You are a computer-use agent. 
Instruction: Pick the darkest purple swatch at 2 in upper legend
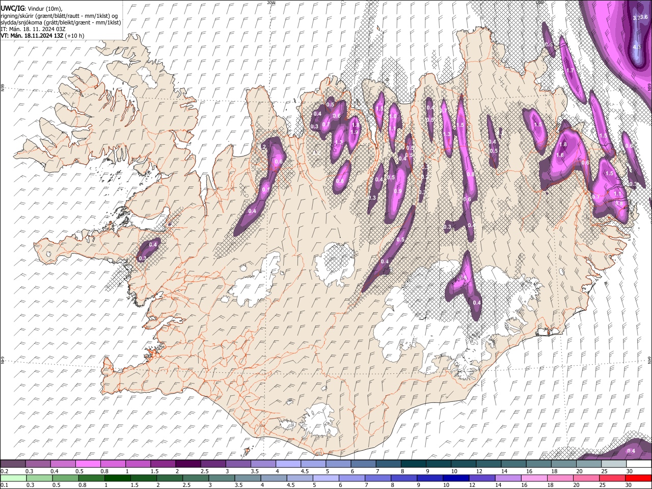pyautogui.click(x=188, y=464)
